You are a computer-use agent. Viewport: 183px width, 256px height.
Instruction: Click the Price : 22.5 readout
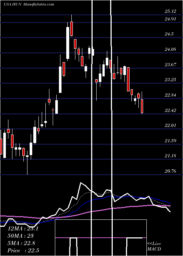[23, 251]
